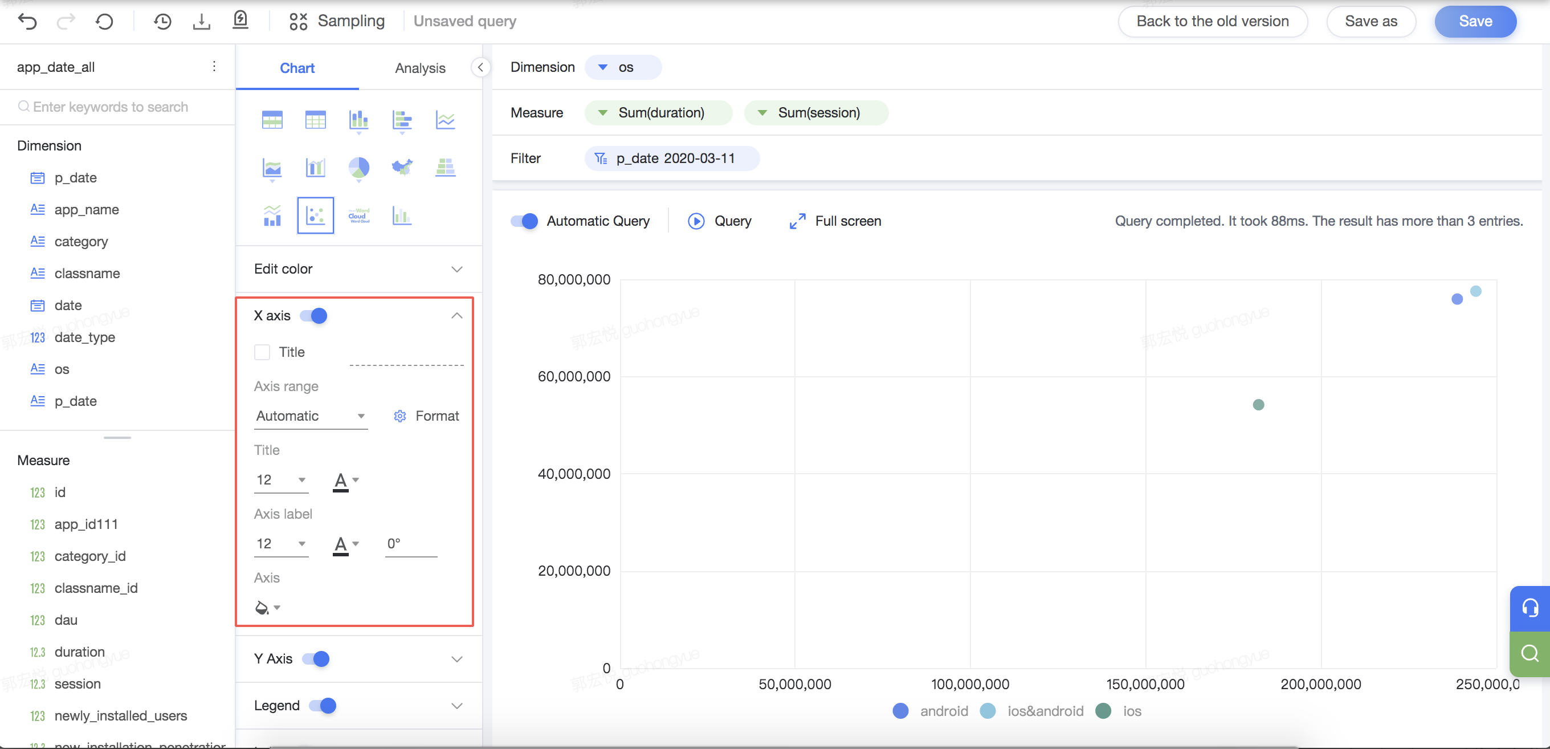Select the horizontal bar chart type
Screen dimensions: 1550x749
(x=402, y=121)
